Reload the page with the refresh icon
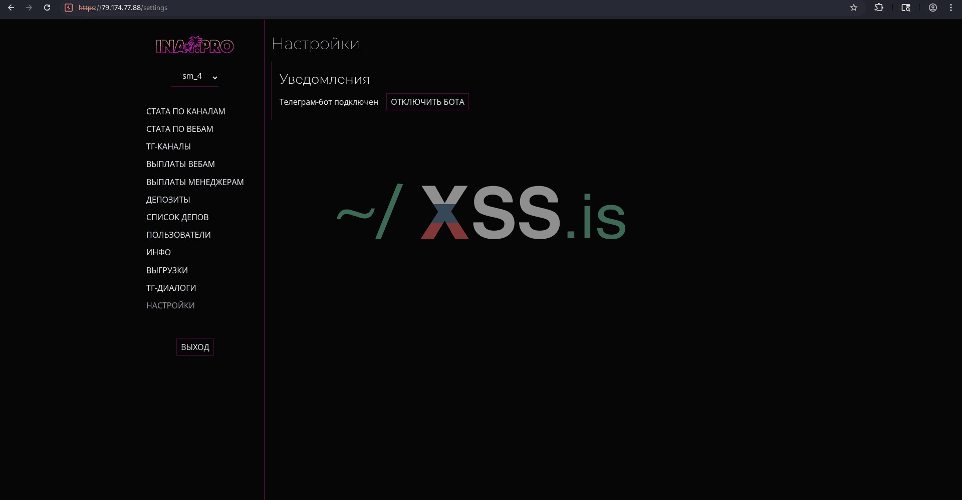 [47, 8]
